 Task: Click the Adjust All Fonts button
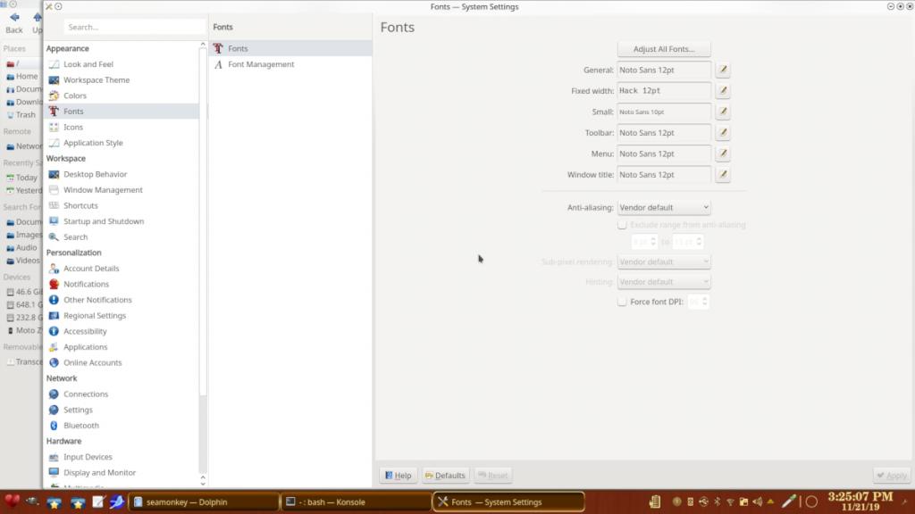(x=664, y=49)
